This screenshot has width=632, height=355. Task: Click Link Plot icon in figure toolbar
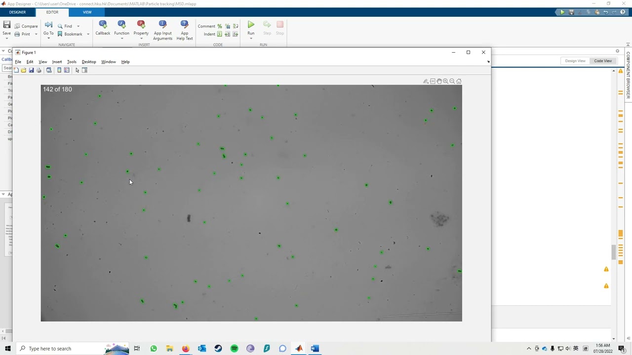pyautogui.click(x=49, y=70)
